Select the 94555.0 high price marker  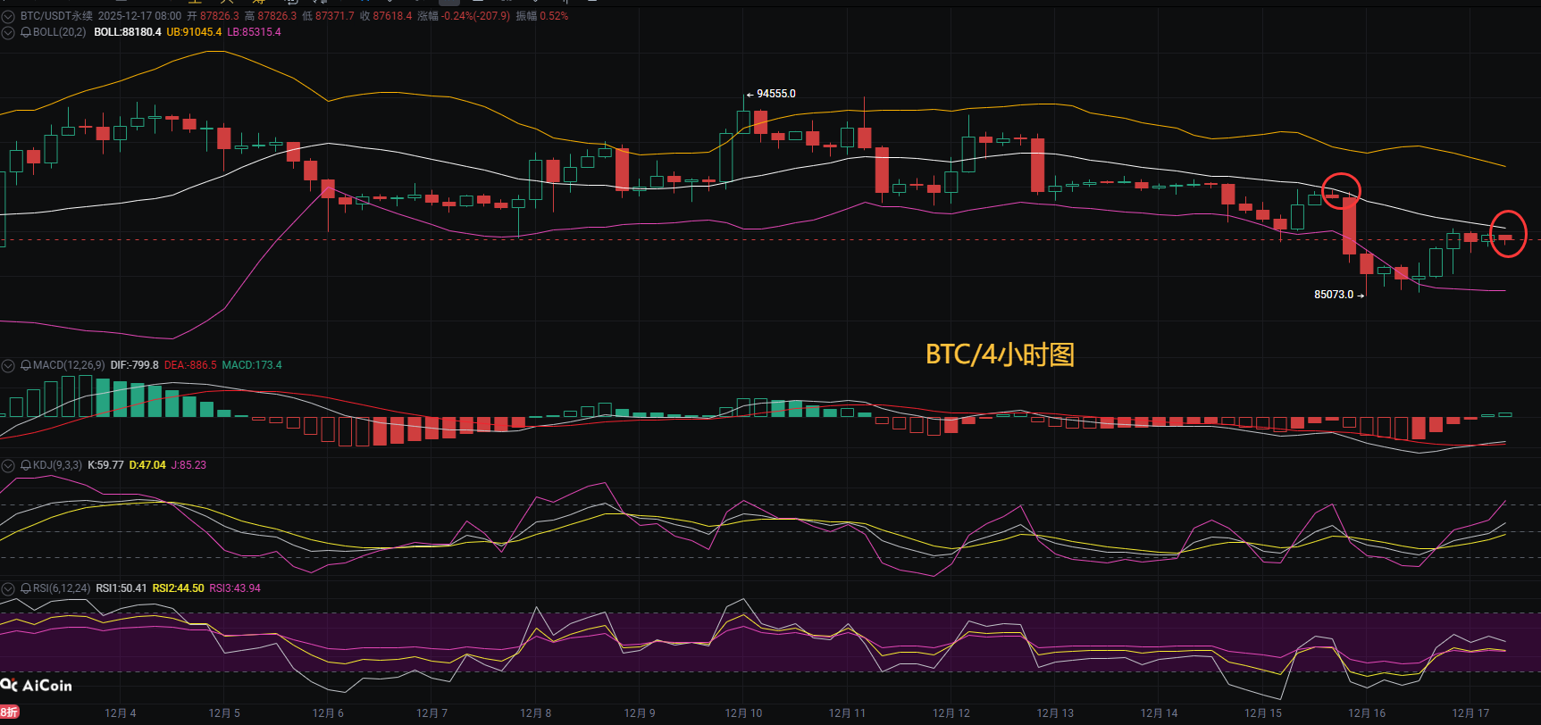pos(775,94)
